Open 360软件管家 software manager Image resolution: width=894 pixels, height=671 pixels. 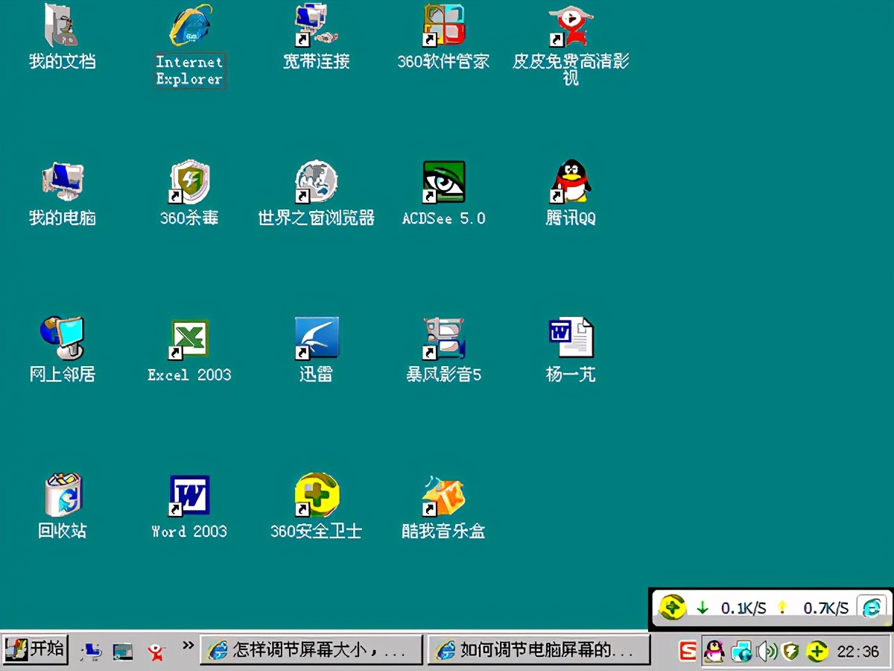tap(443, 30)
